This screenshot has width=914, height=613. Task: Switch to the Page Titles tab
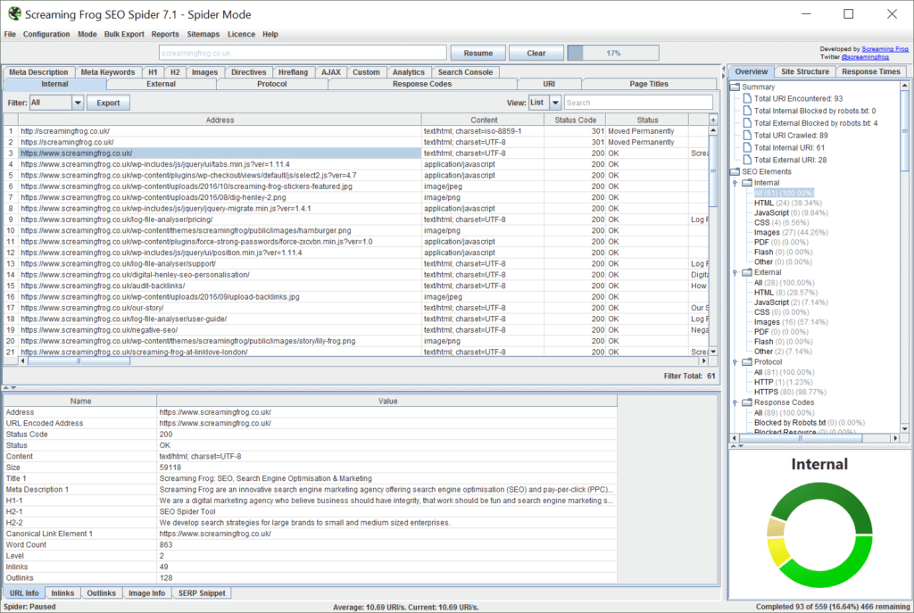pos(649,84)
